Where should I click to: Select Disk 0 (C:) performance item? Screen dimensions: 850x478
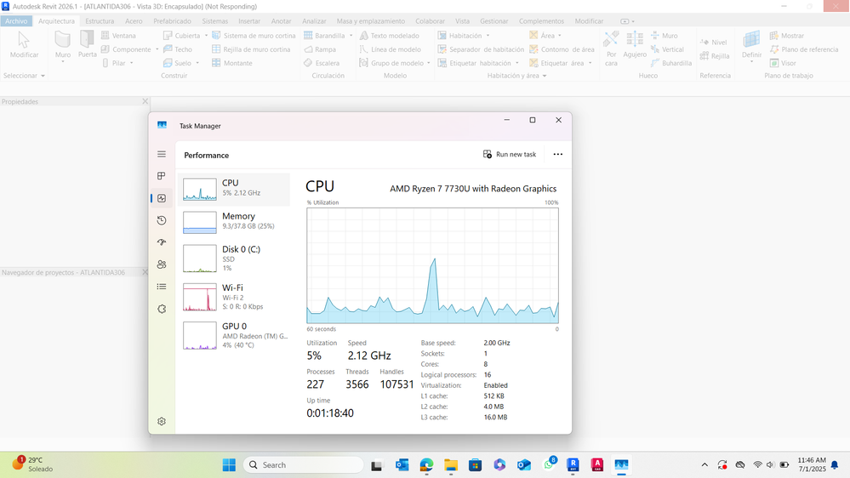point(234,259)
